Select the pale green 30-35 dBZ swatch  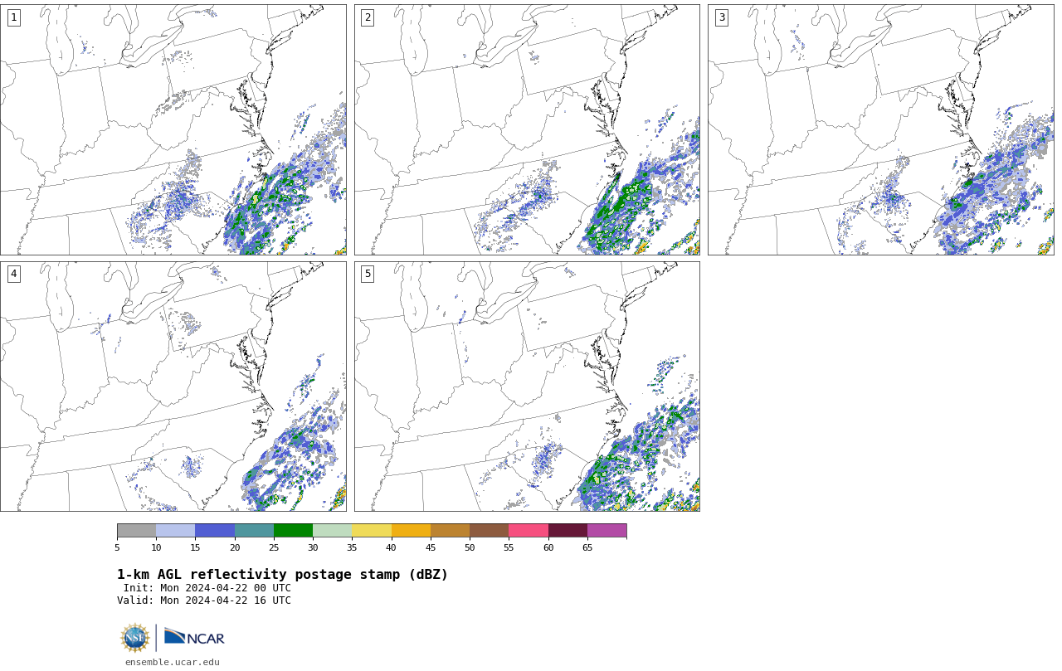coord(332,531)
